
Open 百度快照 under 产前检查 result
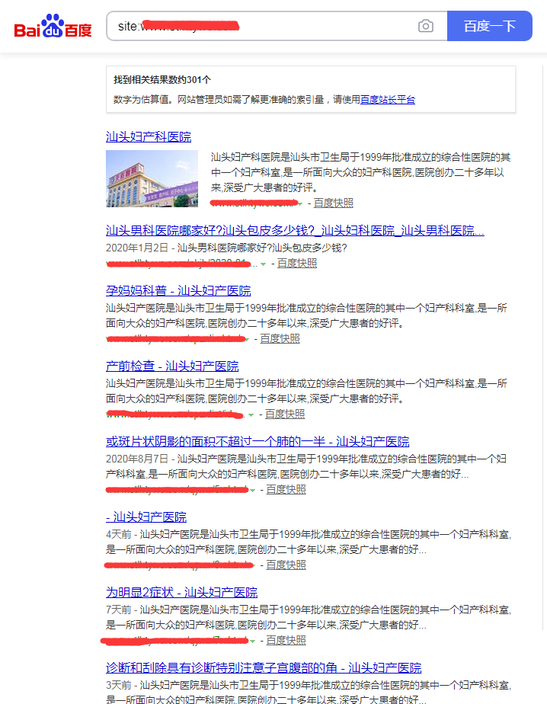pyautogui.click(x=285, y=414)
